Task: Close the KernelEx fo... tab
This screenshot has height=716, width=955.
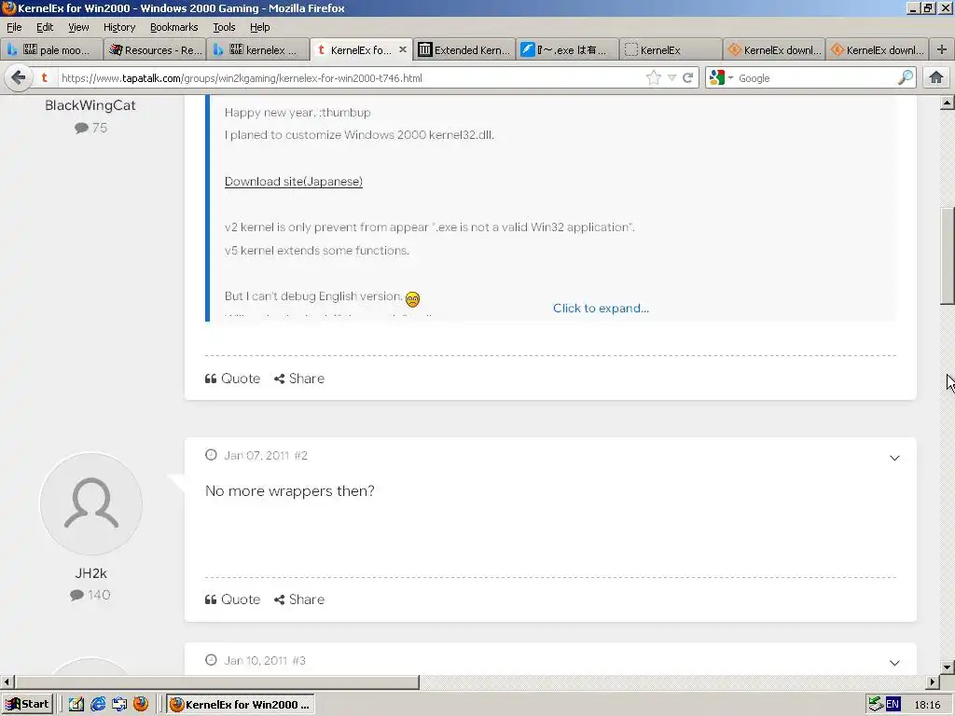Action: tap(403, 50)
